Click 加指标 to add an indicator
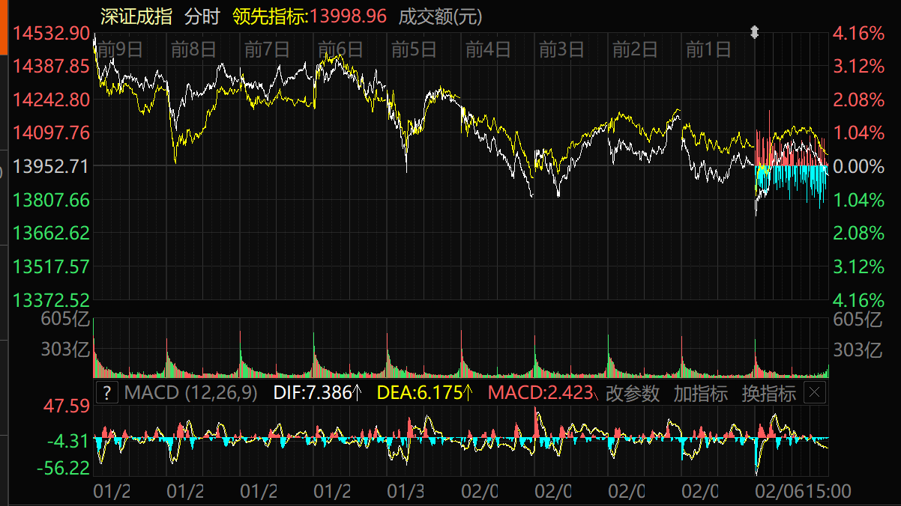901x506 pixels. point(700,393)
